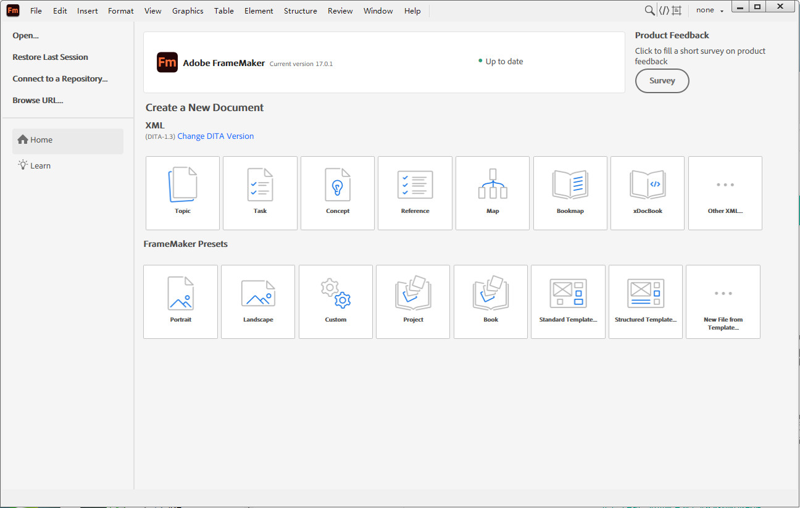The height and width of the screenshot is (508, 800).
Task: Click the Survey button
Action: [662, 81]
